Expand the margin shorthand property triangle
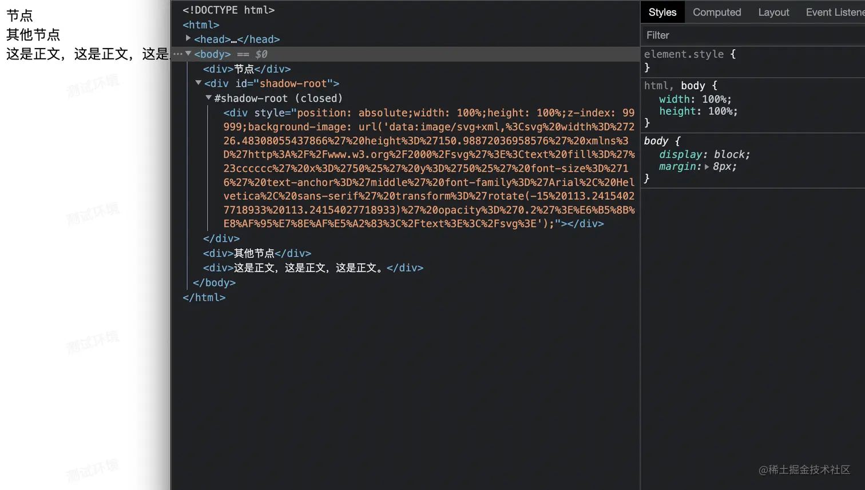Viewport: 865px width, 490px height. pos(707,167)
